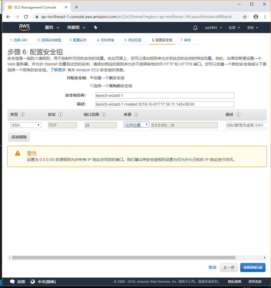Click the AWS logo home icon
Viewport: 271px width, 288px height.
(x=24, y=27)
